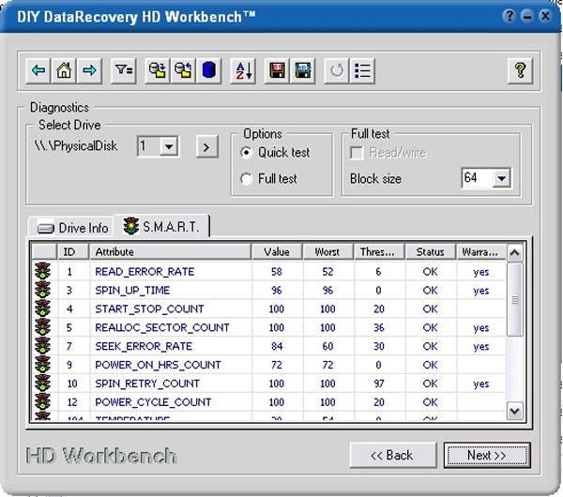This screenshot has width=563, height=497.
Task: Click the home toolbar icon
Action: (x=64, y=70)
